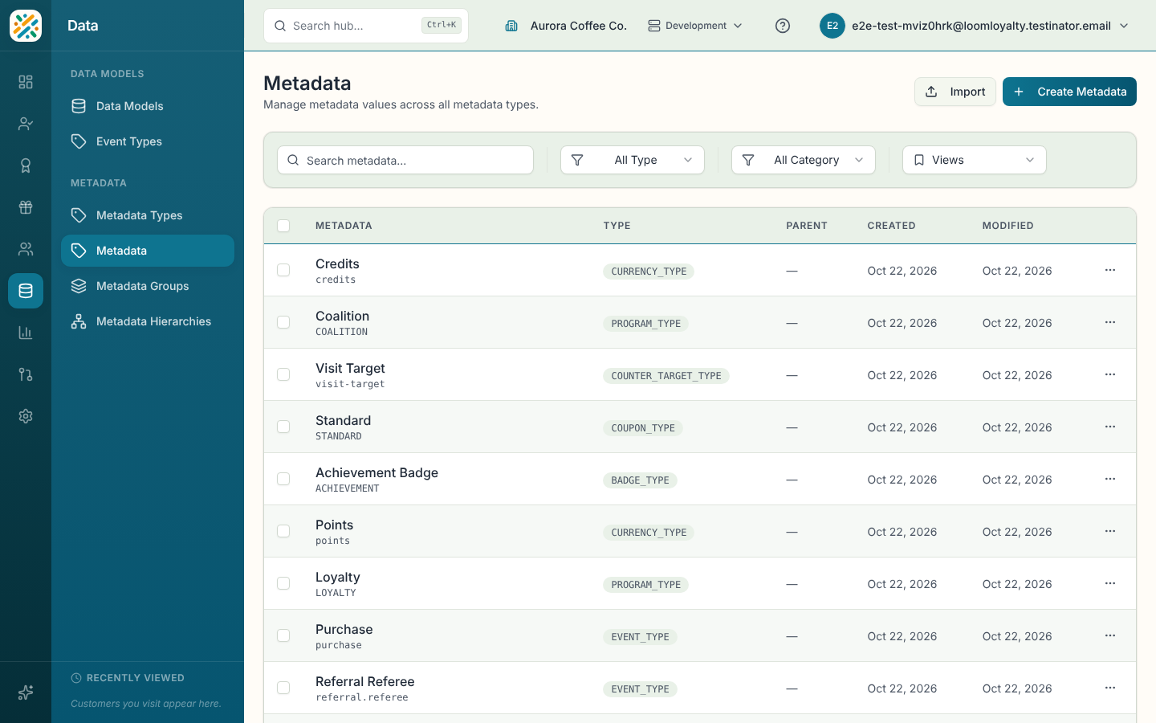Click the MODIFIED column header
Screen dimensions: 1156x723
1007,226
